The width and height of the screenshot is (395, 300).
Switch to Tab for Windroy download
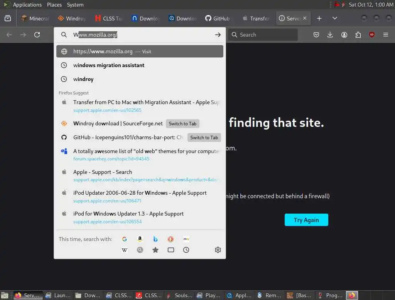coord(182,124)
